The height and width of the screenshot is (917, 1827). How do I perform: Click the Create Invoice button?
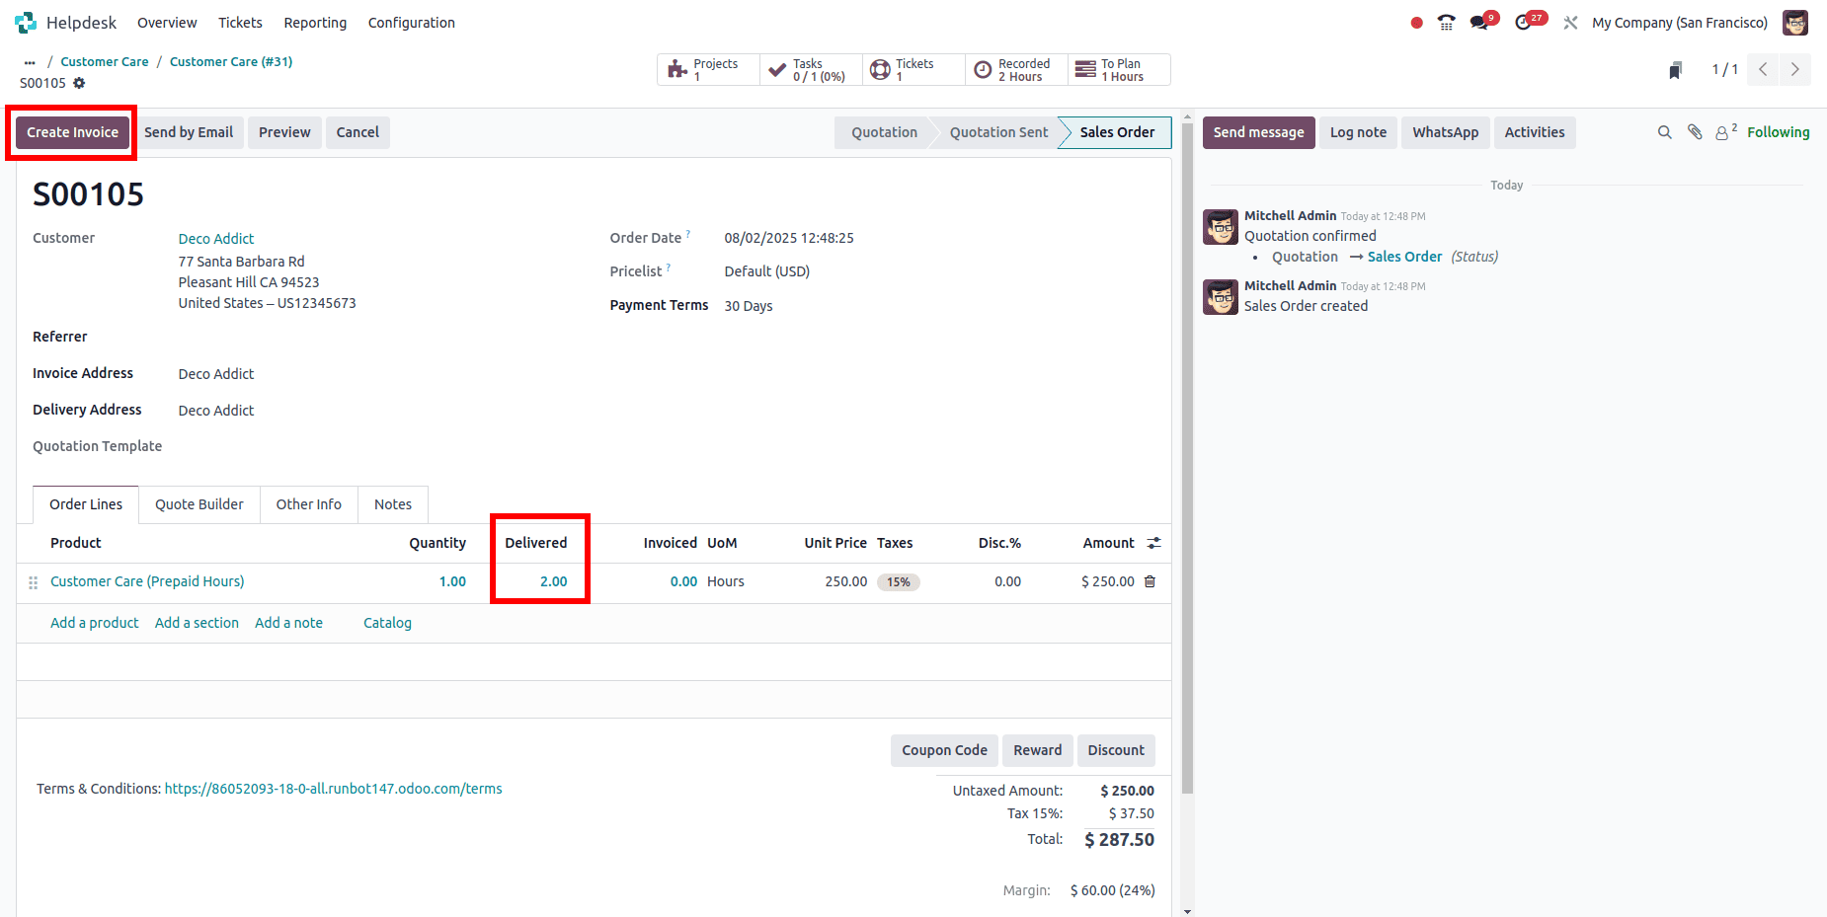coord(71,131)
